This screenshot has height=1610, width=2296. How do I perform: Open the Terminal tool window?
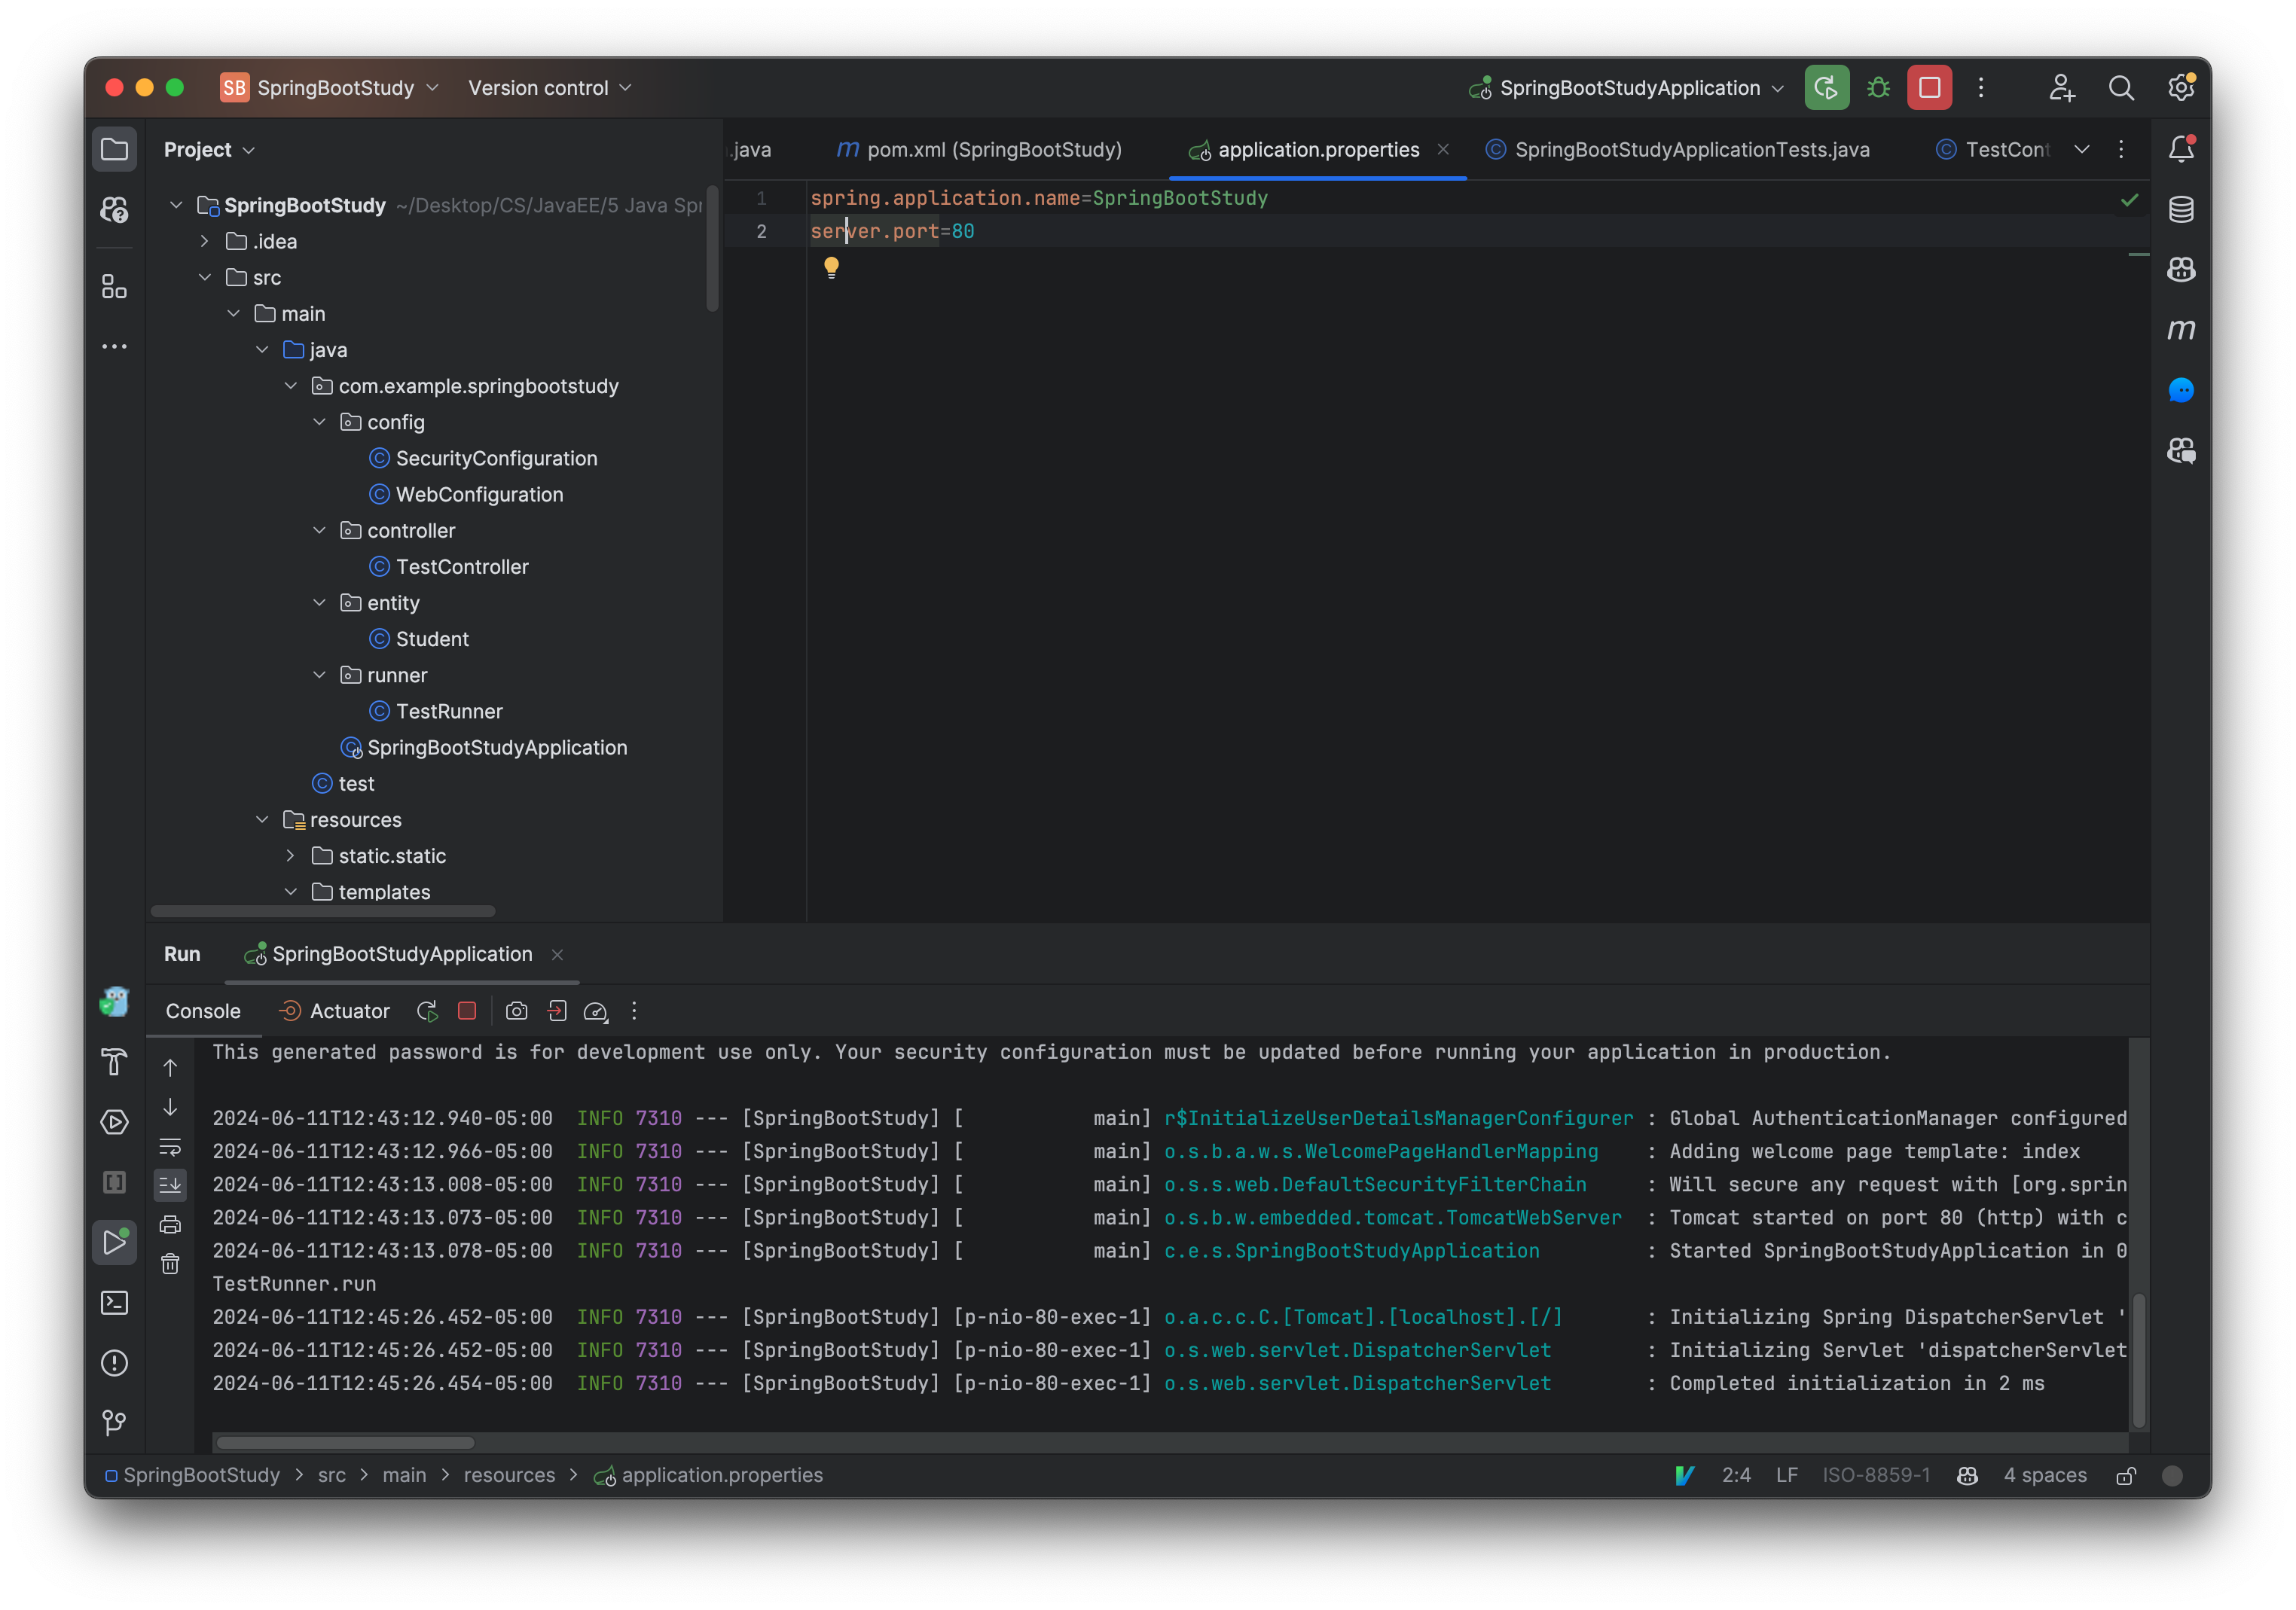[x=114, y=1304]
